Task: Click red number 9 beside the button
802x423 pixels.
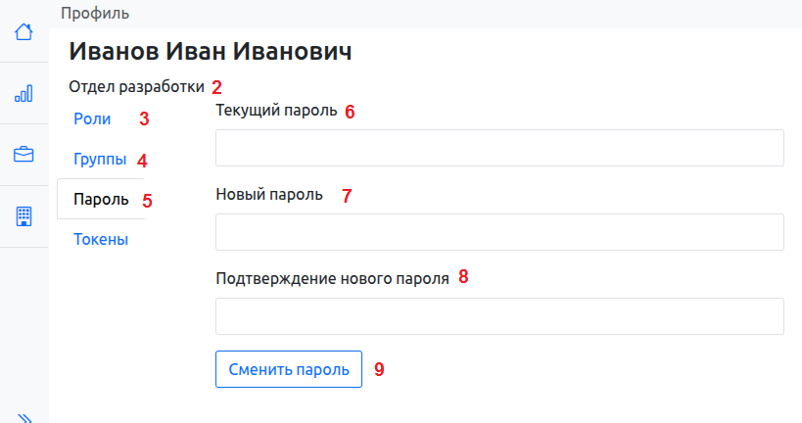Action: pyautogui.click(x=379, y=370)
